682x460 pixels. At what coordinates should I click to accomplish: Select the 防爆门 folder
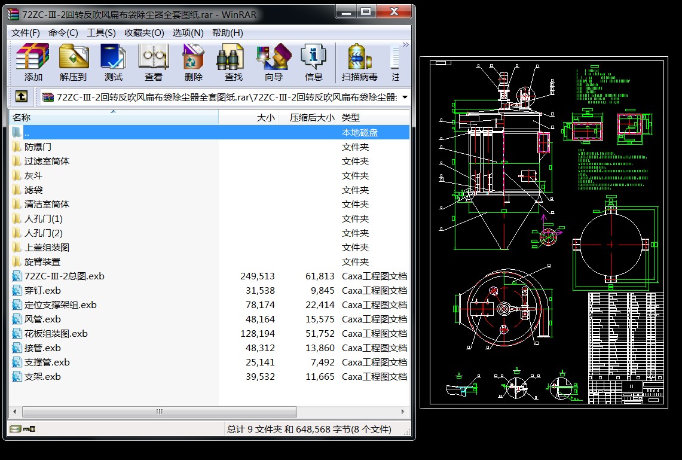38,147
